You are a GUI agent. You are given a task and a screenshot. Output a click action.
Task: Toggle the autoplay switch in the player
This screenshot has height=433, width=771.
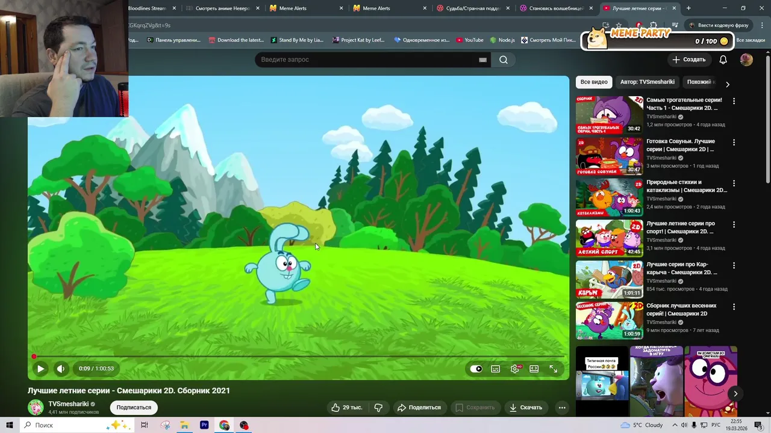[476, 369]
